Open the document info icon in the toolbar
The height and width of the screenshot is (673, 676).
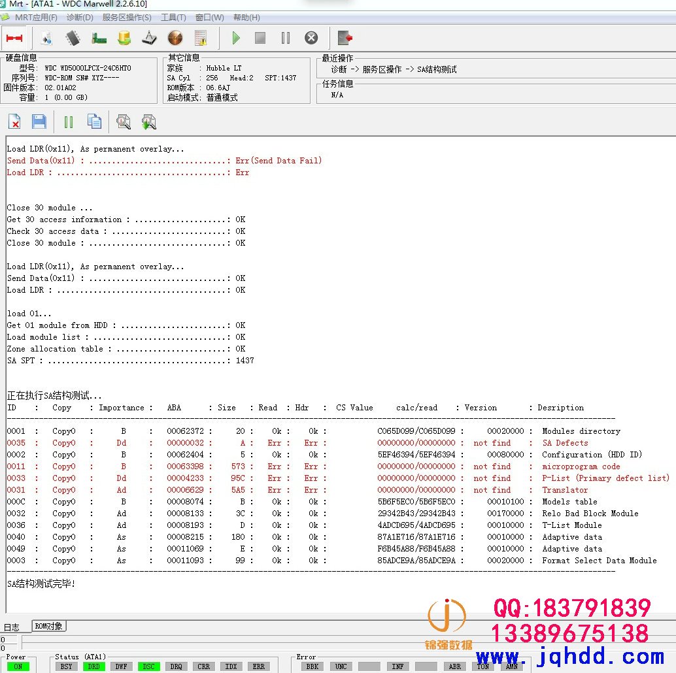pyautogui.click(x=47, y=39)
